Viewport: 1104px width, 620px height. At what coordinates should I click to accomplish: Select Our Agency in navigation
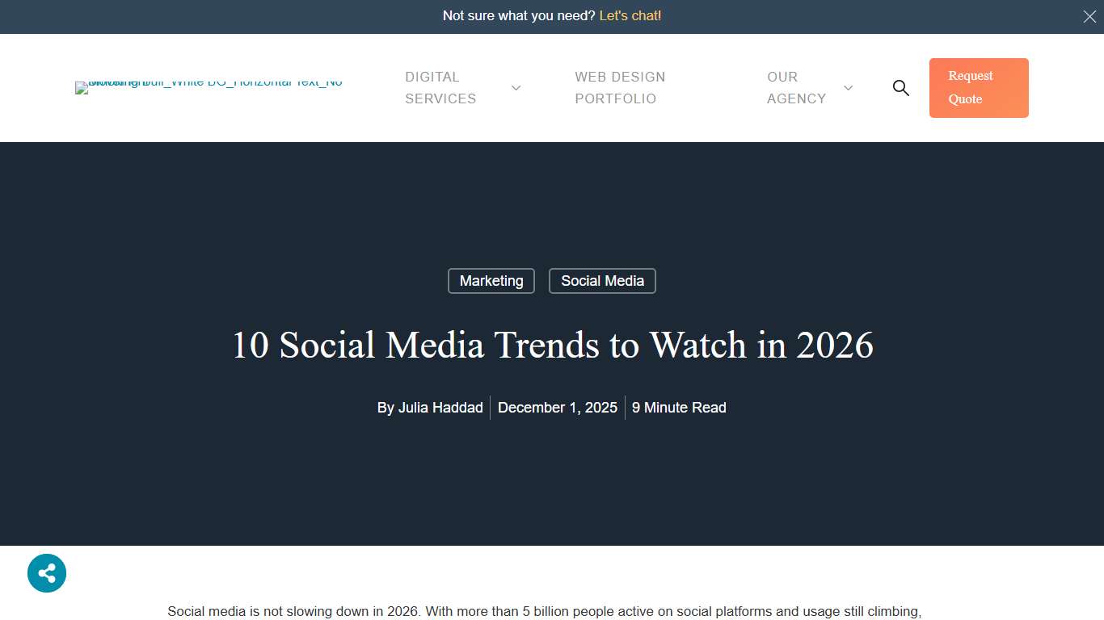796,88
